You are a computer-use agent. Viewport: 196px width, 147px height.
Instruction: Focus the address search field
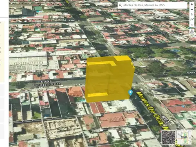[x=152, y=5]
